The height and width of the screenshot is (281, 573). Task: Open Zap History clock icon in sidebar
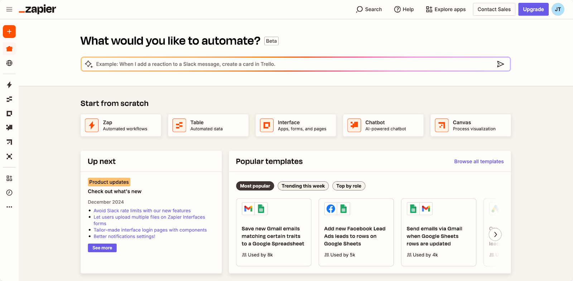[x=9, y=192]
